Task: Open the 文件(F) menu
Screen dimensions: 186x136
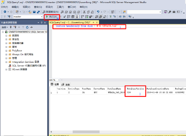Action: point(4,7)
